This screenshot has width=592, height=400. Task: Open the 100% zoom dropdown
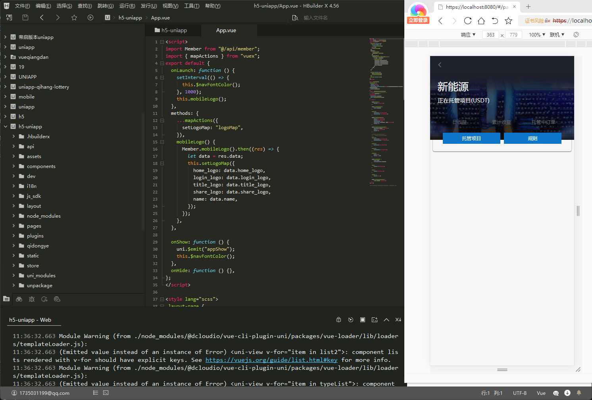coord(537,35)
